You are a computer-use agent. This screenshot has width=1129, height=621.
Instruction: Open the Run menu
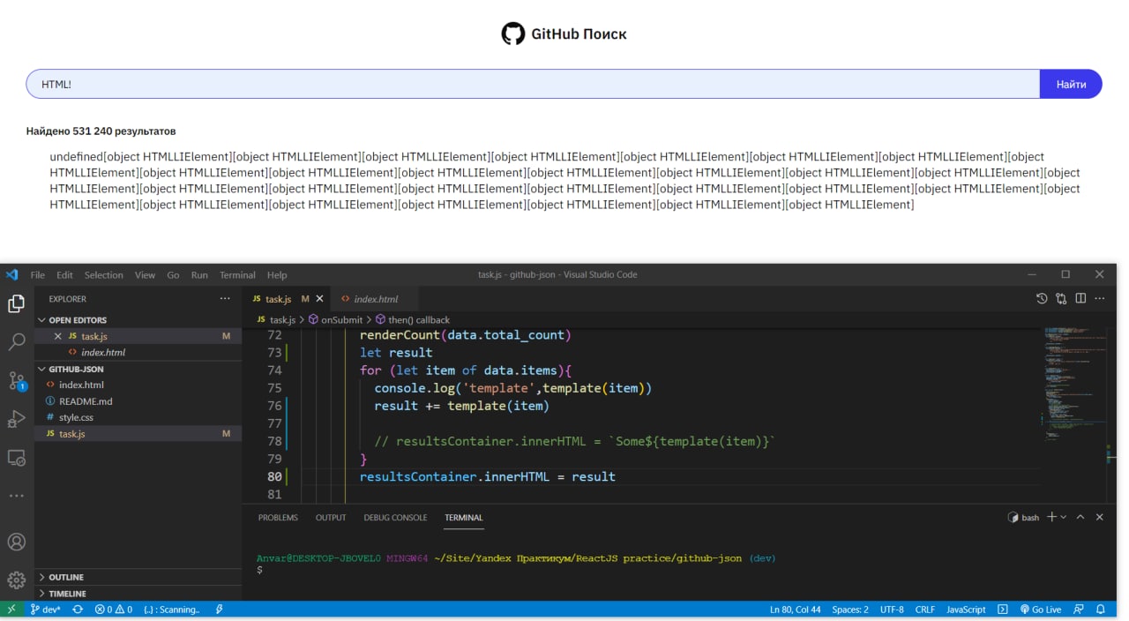click(x=199, y=274)
